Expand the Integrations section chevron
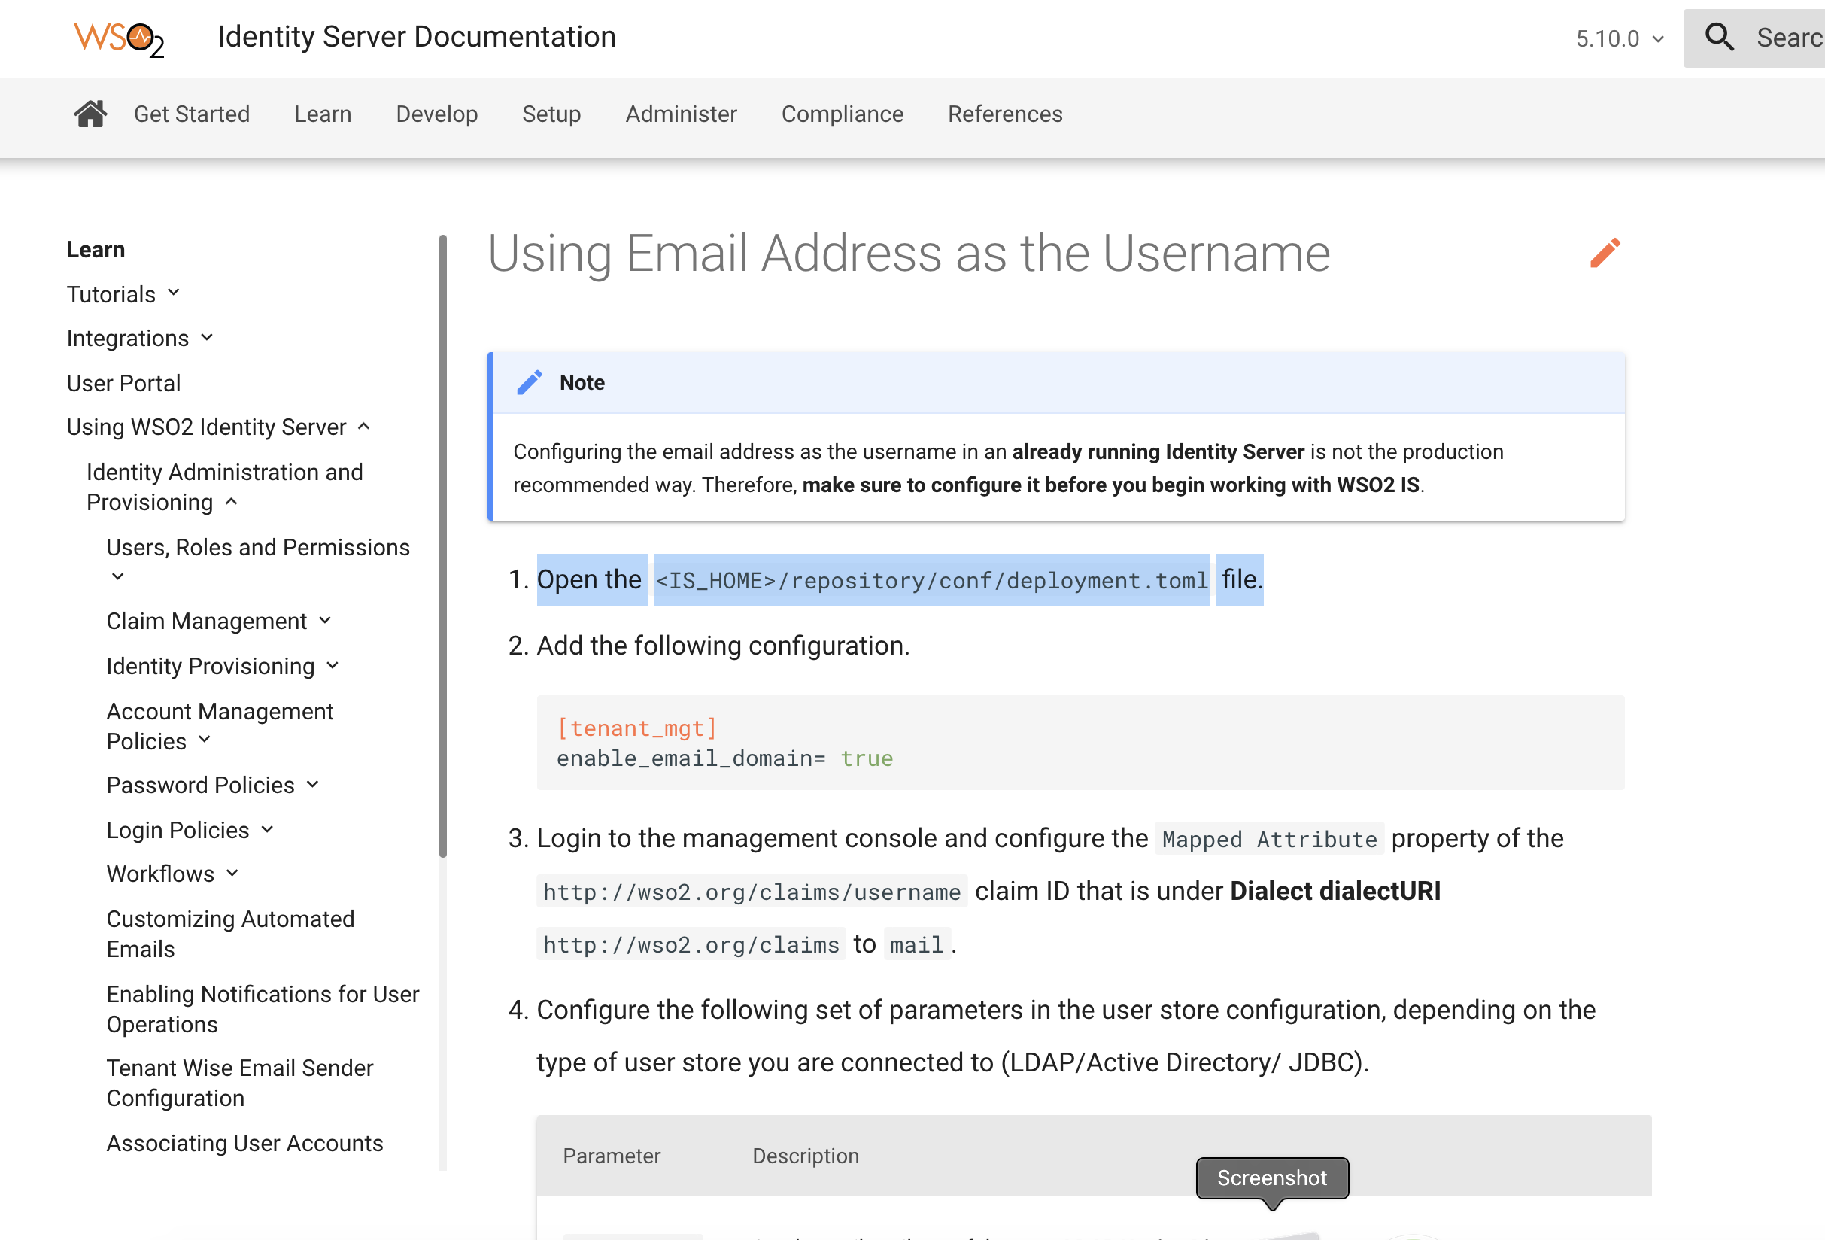The image size is (1825, 1240). click(207, 337)
